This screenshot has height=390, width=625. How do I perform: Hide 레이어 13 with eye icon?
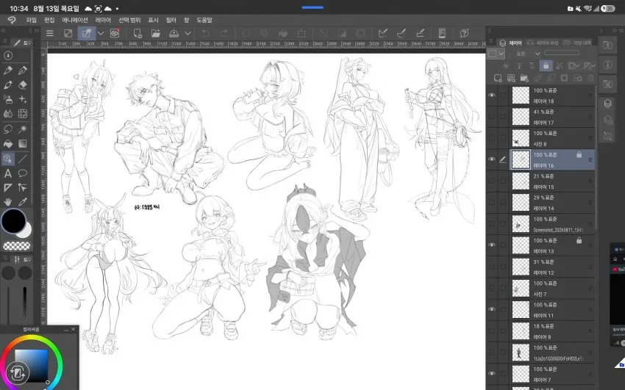(x=492, y=245)
